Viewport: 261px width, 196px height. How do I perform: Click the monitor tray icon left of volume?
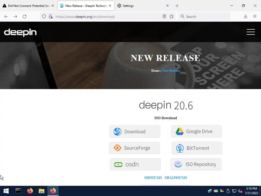(234, 191)
